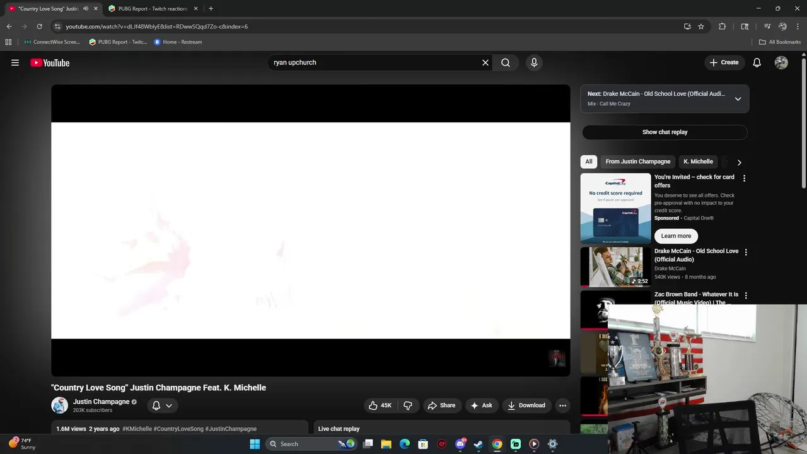Open Discord from taskbar
This screenshot has width=807, height=454.
(460, 444)
